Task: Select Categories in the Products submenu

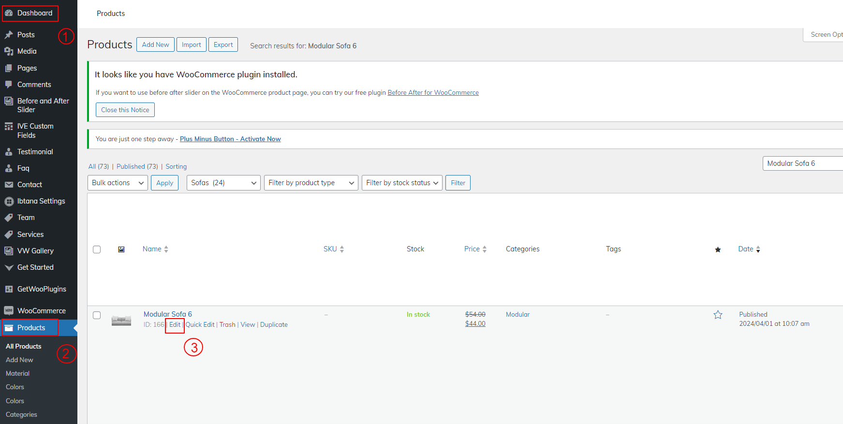Action: [21, 414]
